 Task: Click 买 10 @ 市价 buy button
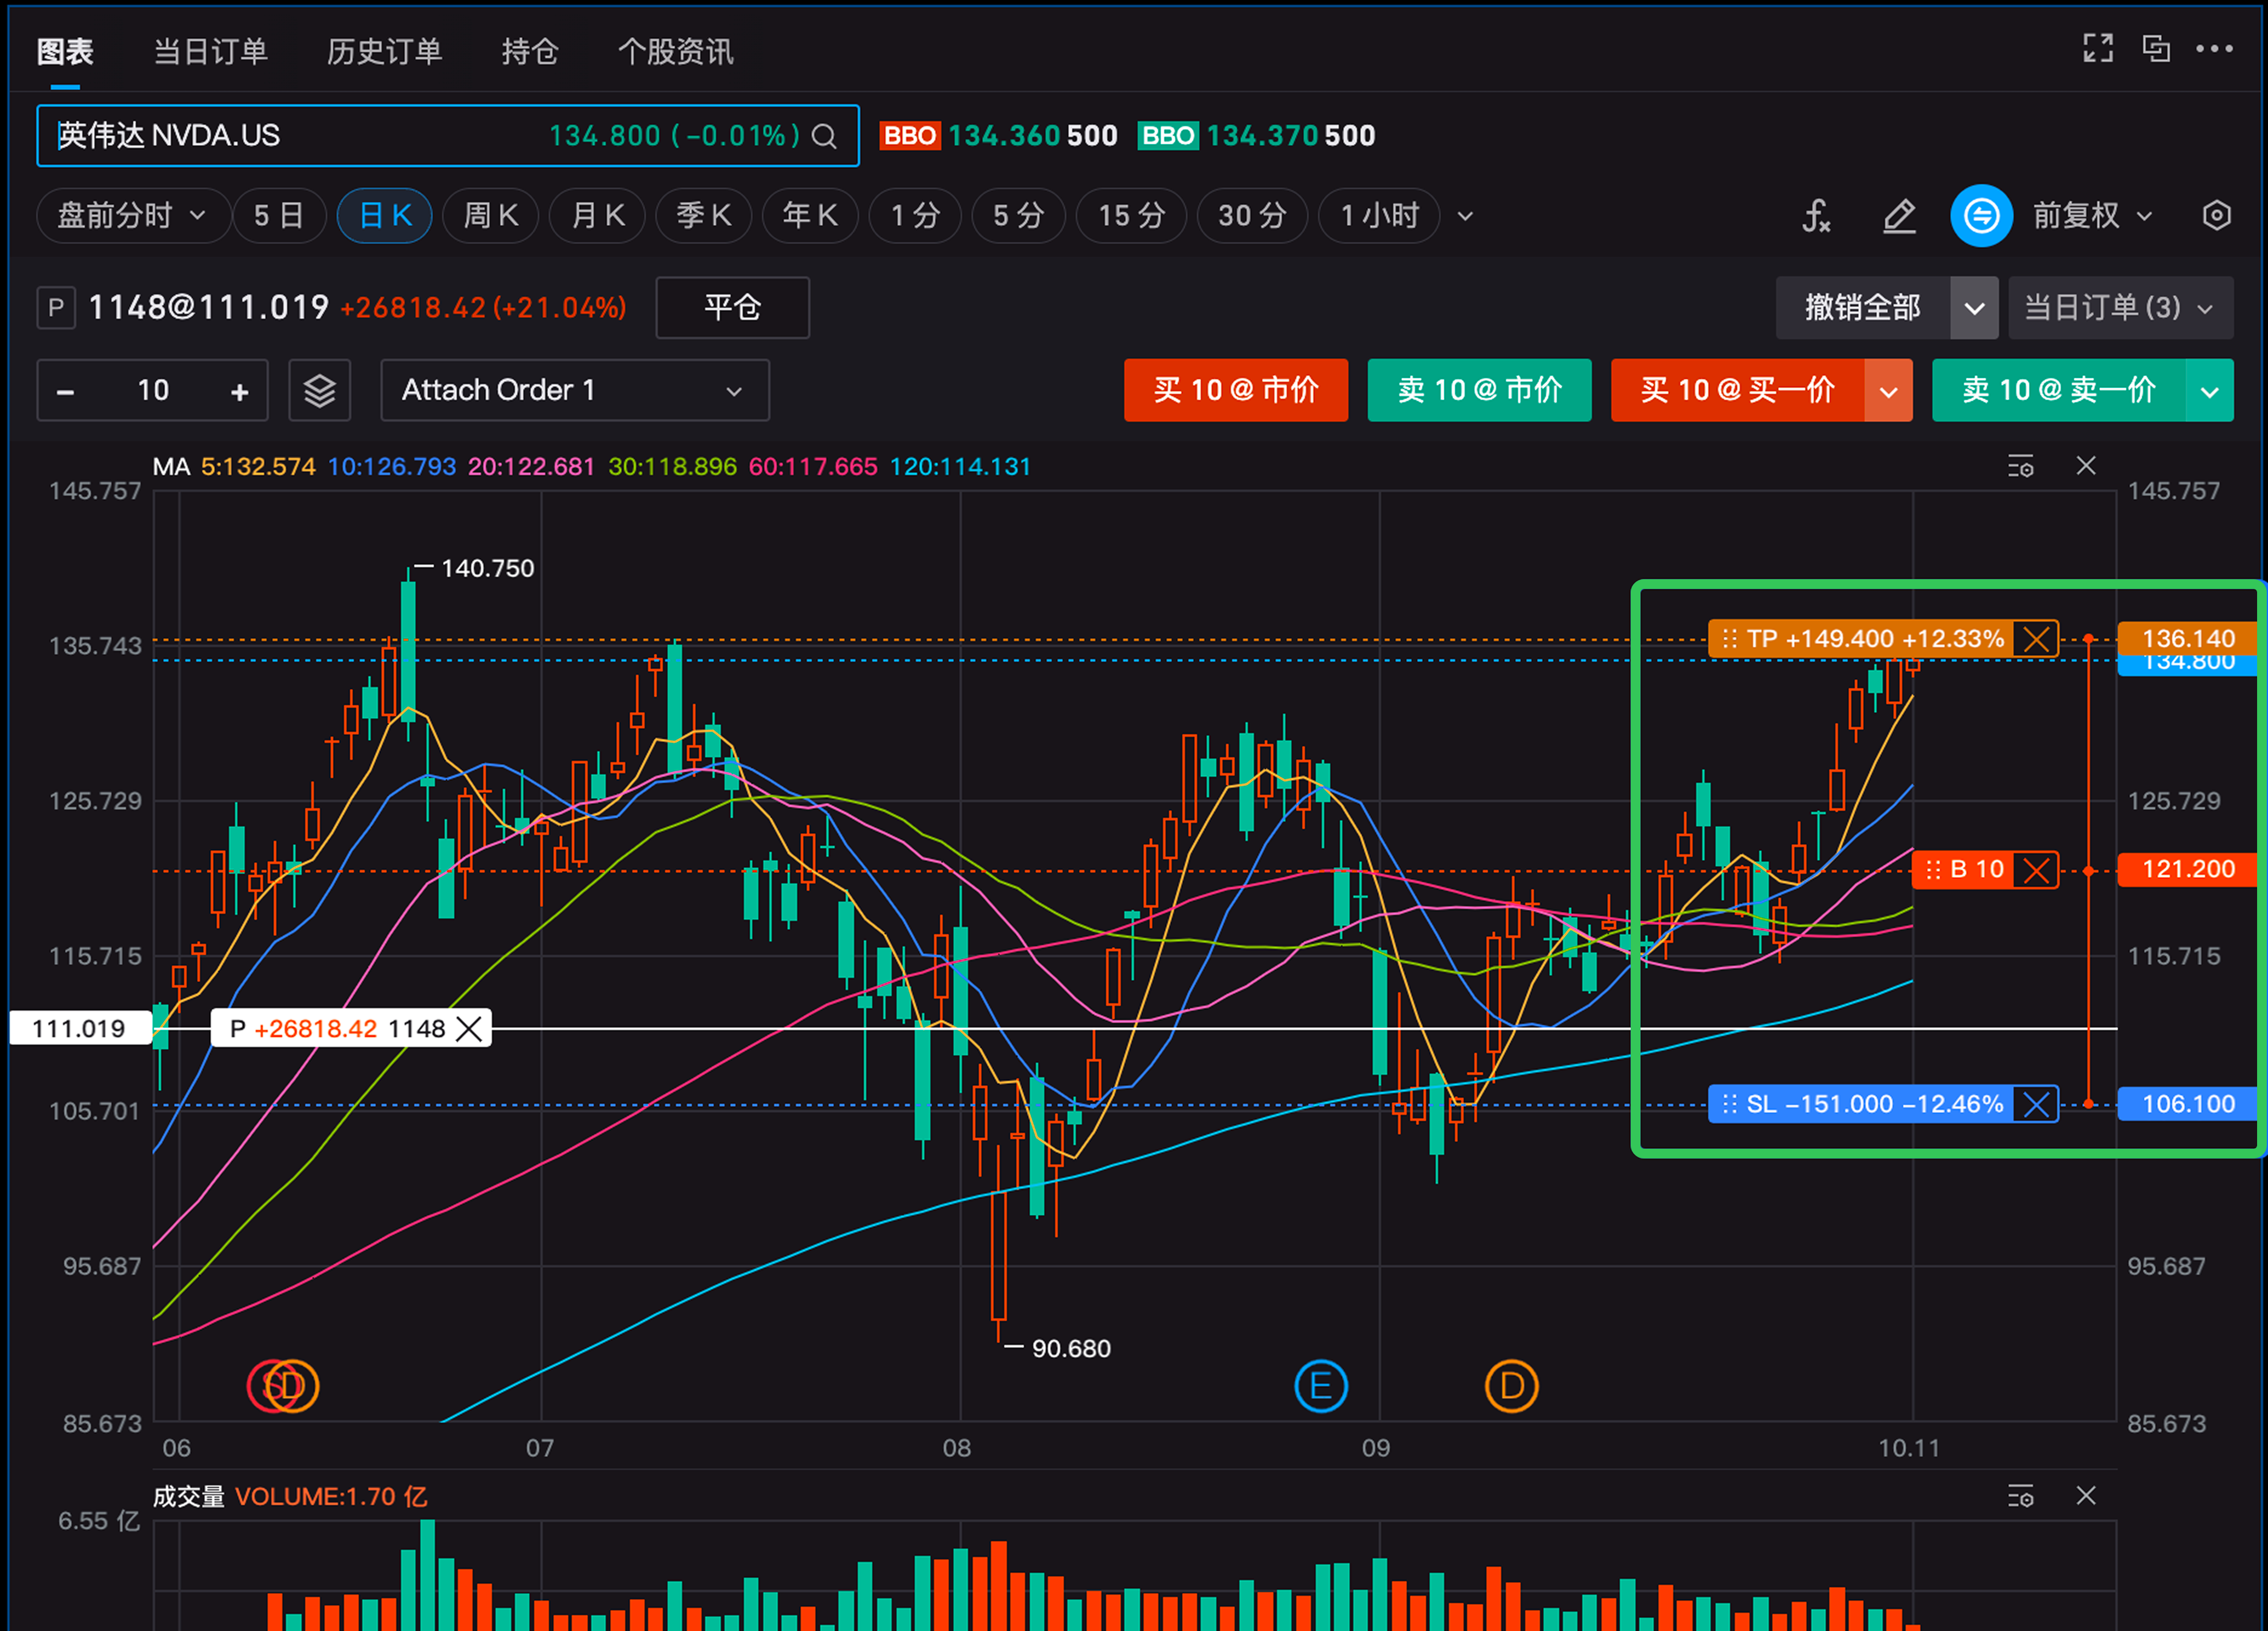pyautogui.click(x=1235, y=390)
